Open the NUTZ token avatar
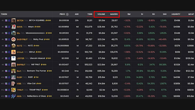 13,46
